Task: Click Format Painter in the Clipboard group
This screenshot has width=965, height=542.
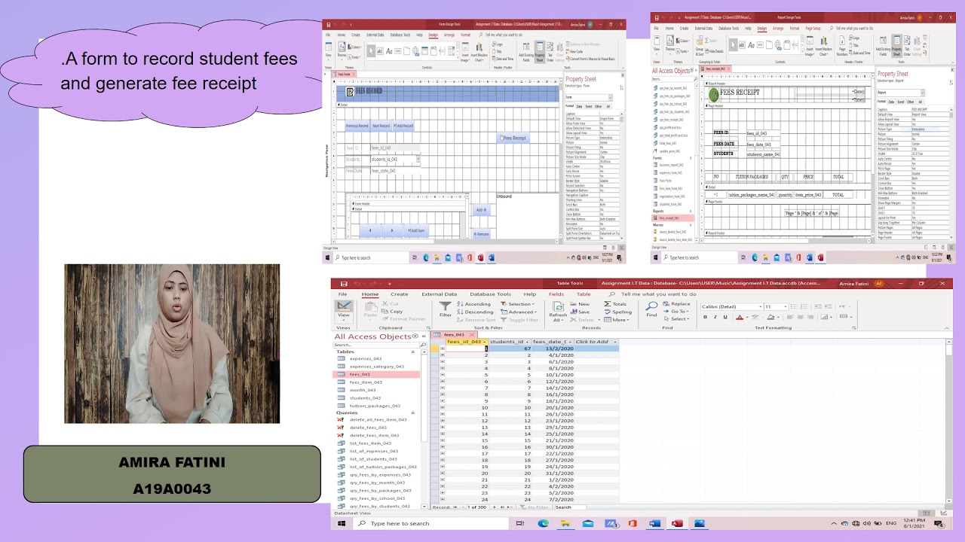Action: [404, 318]
